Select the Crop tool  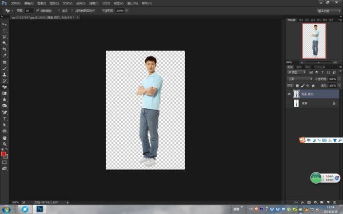click(x=5, y=49)
